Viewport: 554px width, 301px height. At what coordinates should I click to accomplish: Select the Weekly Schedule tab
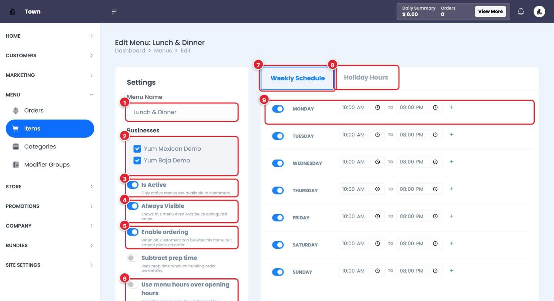pyautogui.click(x=297, y=78)
